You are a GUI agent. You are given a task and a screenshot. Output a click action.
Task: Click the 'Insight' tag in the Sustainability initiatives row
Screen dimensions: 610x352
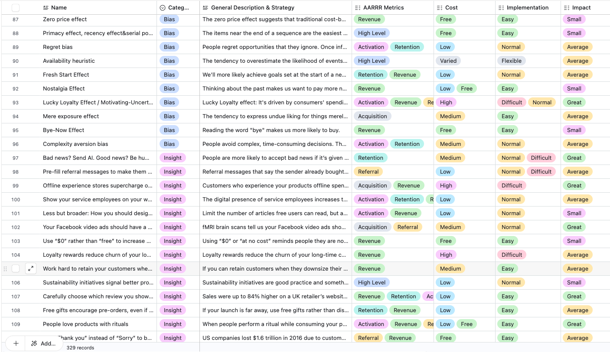[173, 282]
